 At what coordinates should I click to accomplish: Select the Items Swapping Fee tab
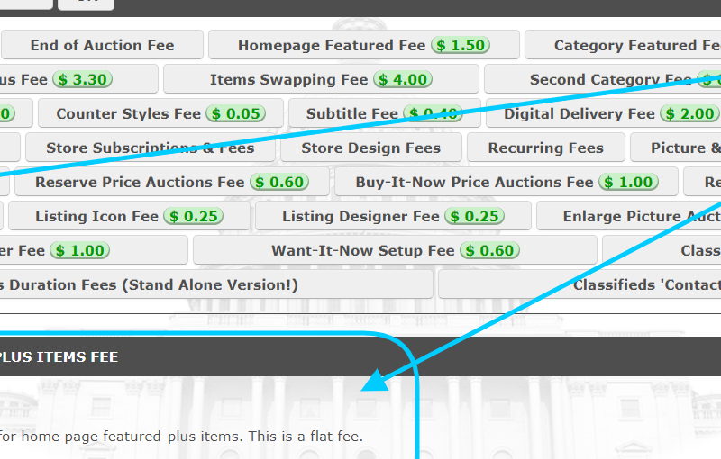click(321, 79)
